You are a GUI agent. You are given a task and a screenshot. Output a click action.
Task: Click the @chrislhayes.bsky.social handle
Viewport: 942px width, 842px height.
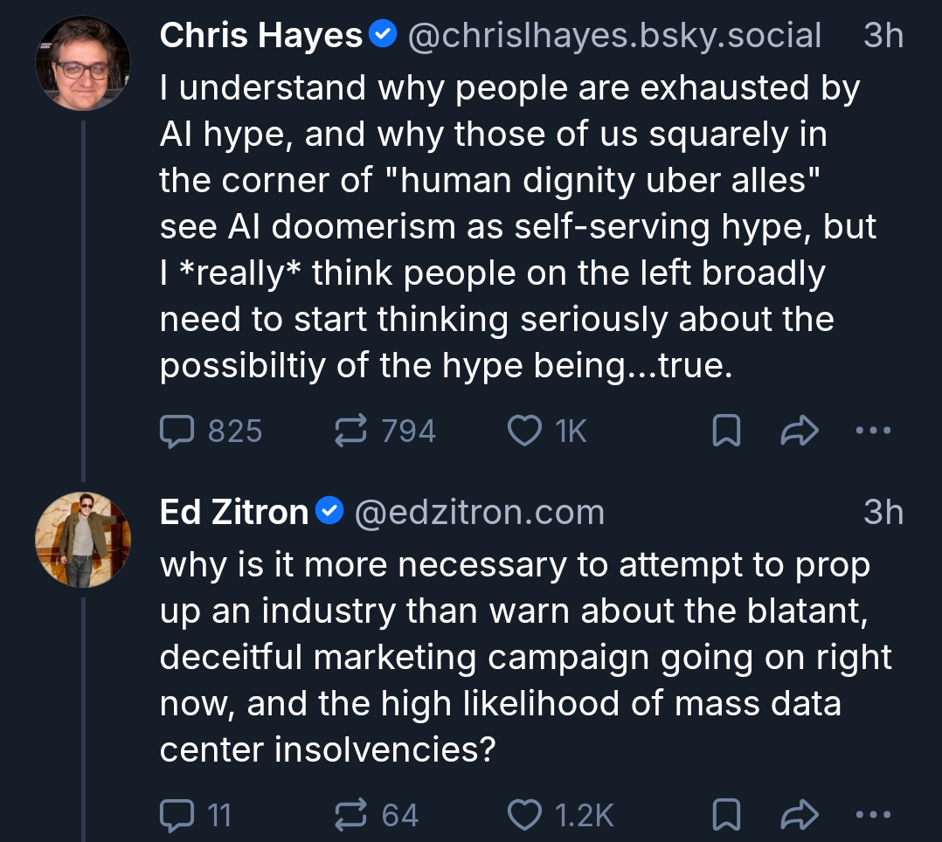pos(614,36)
